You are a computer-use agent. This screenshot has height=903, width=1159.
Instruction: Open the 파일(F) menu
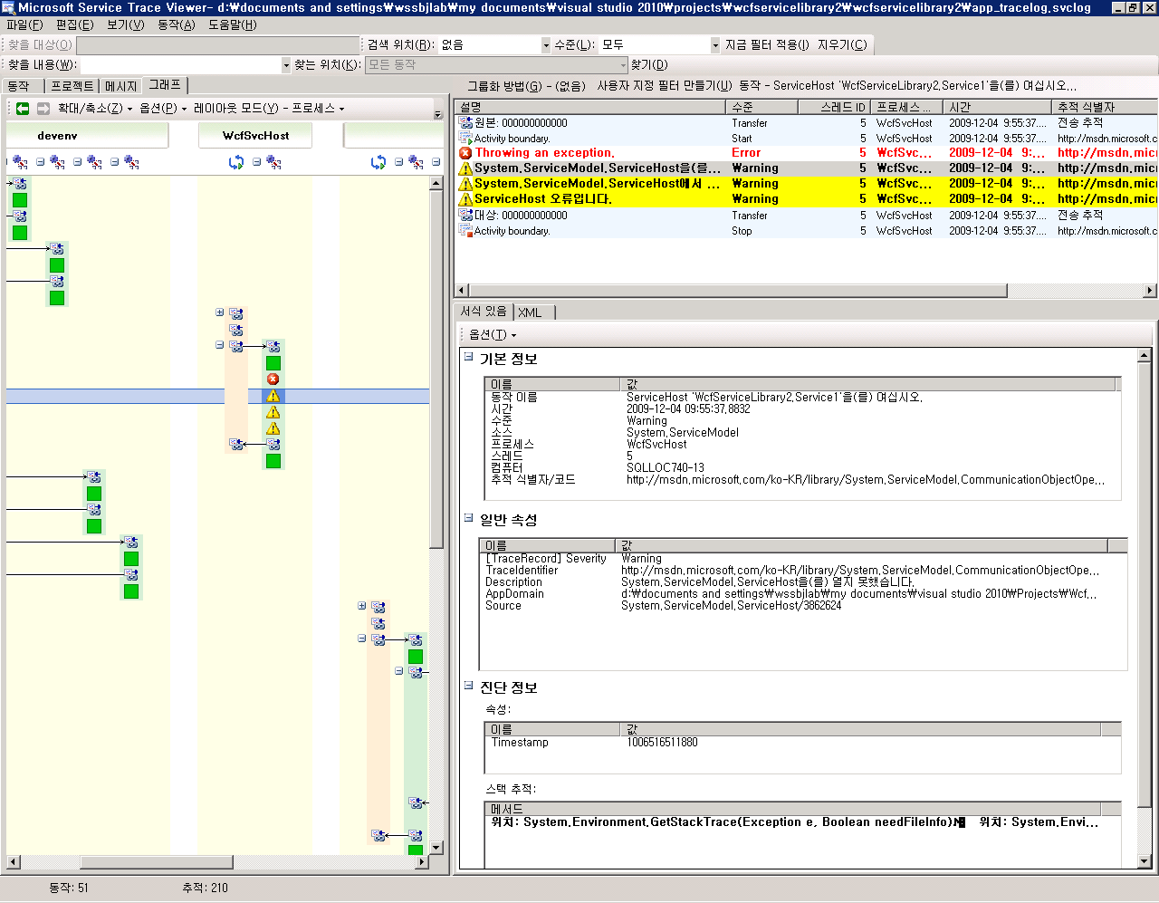click(24, 24)
